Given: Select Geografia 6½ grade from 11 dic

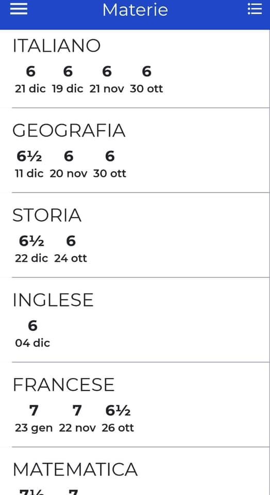Looking at the screenshot, I should pyautogui.click(x=29, y=164).
